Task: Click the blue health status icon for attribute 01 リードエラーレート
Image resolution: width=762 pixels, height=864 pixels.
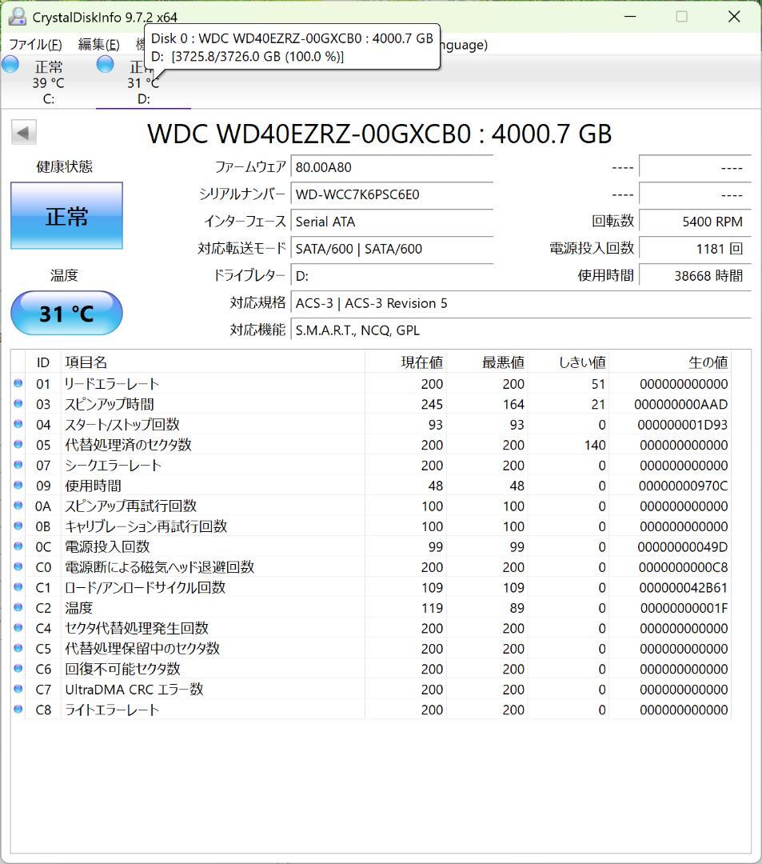Action: click(18, 384)
